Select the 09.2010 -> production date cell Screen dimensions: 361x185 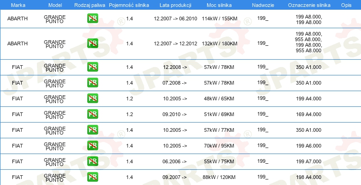click(174, 114)
